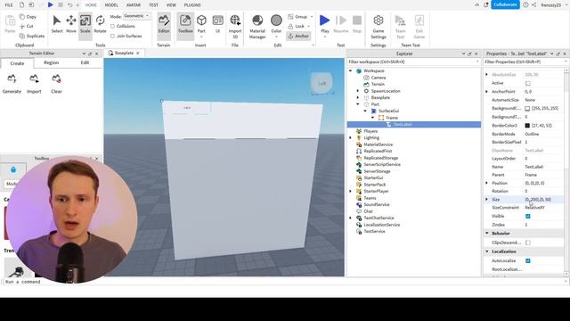The image size is (570, 321).
Task: Choose the Move tool
Action: pos(71,24)
